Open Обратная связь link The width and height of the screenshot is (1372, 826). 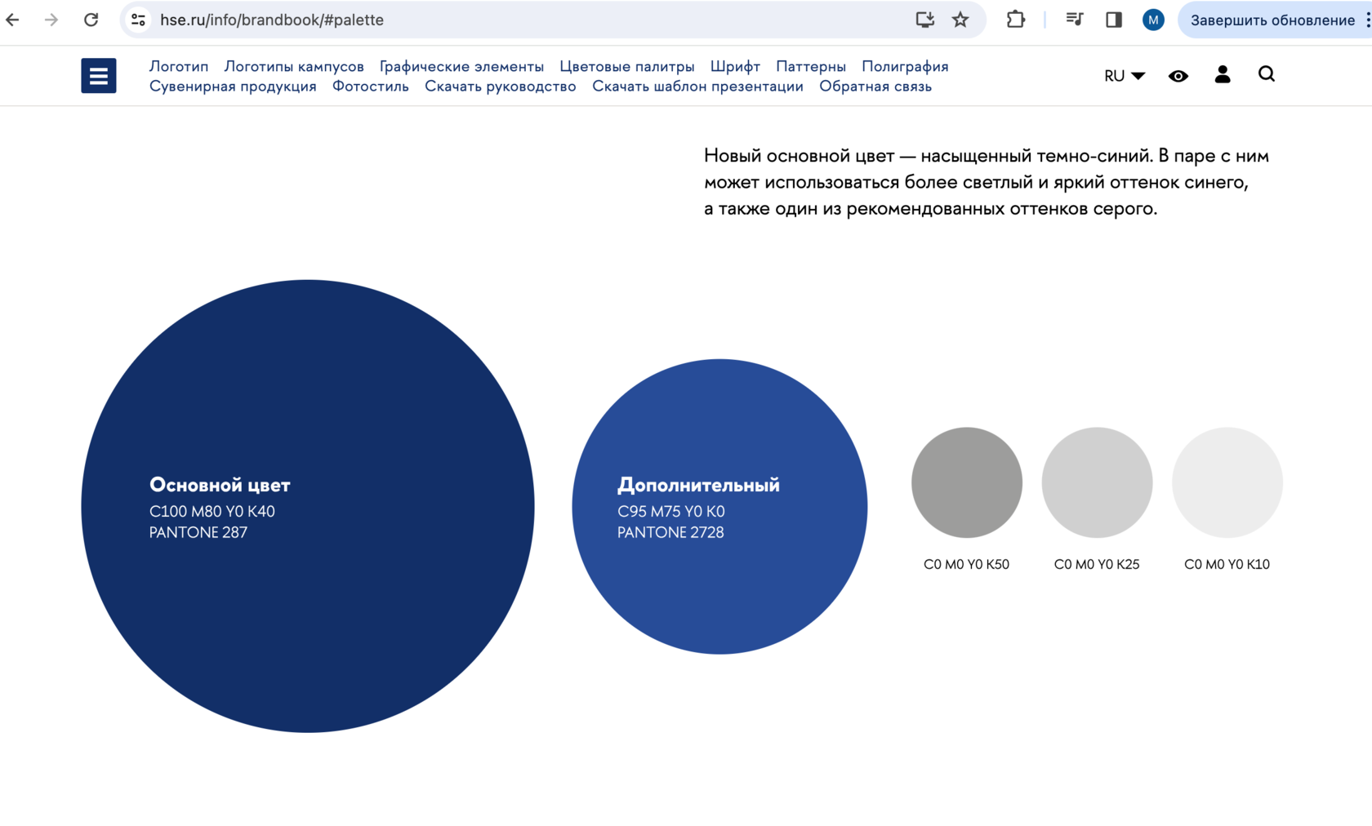coord(875,86)
